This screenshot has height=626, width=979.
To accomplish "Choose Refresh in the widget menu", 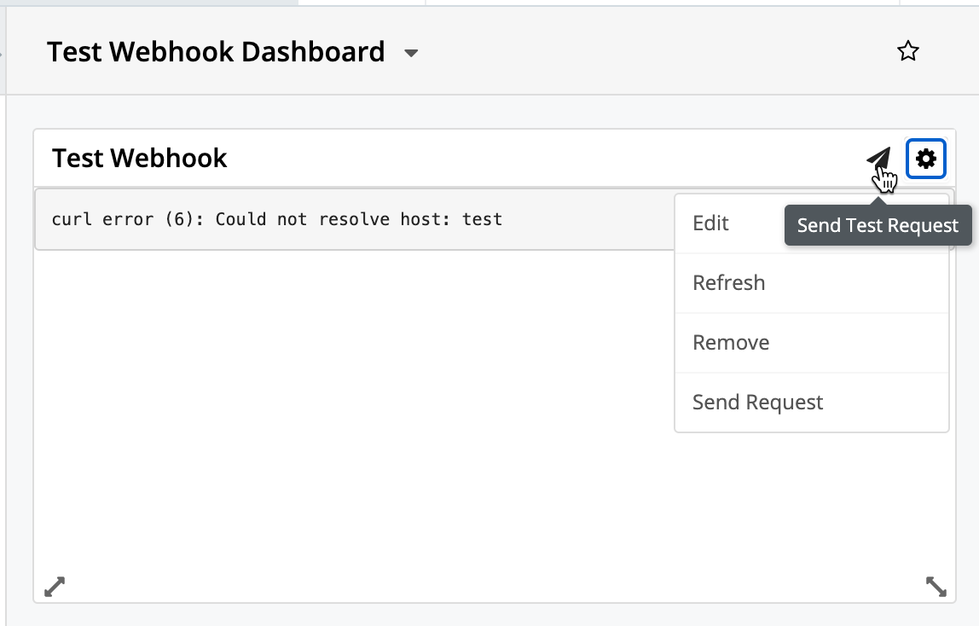I will [x=728, y=282].
